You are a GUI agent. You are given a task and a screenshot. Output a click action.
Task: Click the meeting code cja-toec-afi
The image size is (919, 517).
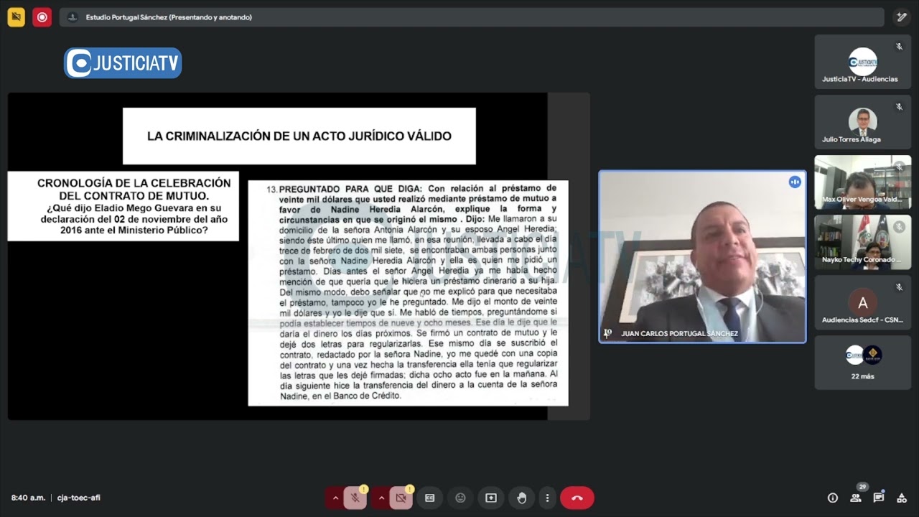click(x=79, y=498)
